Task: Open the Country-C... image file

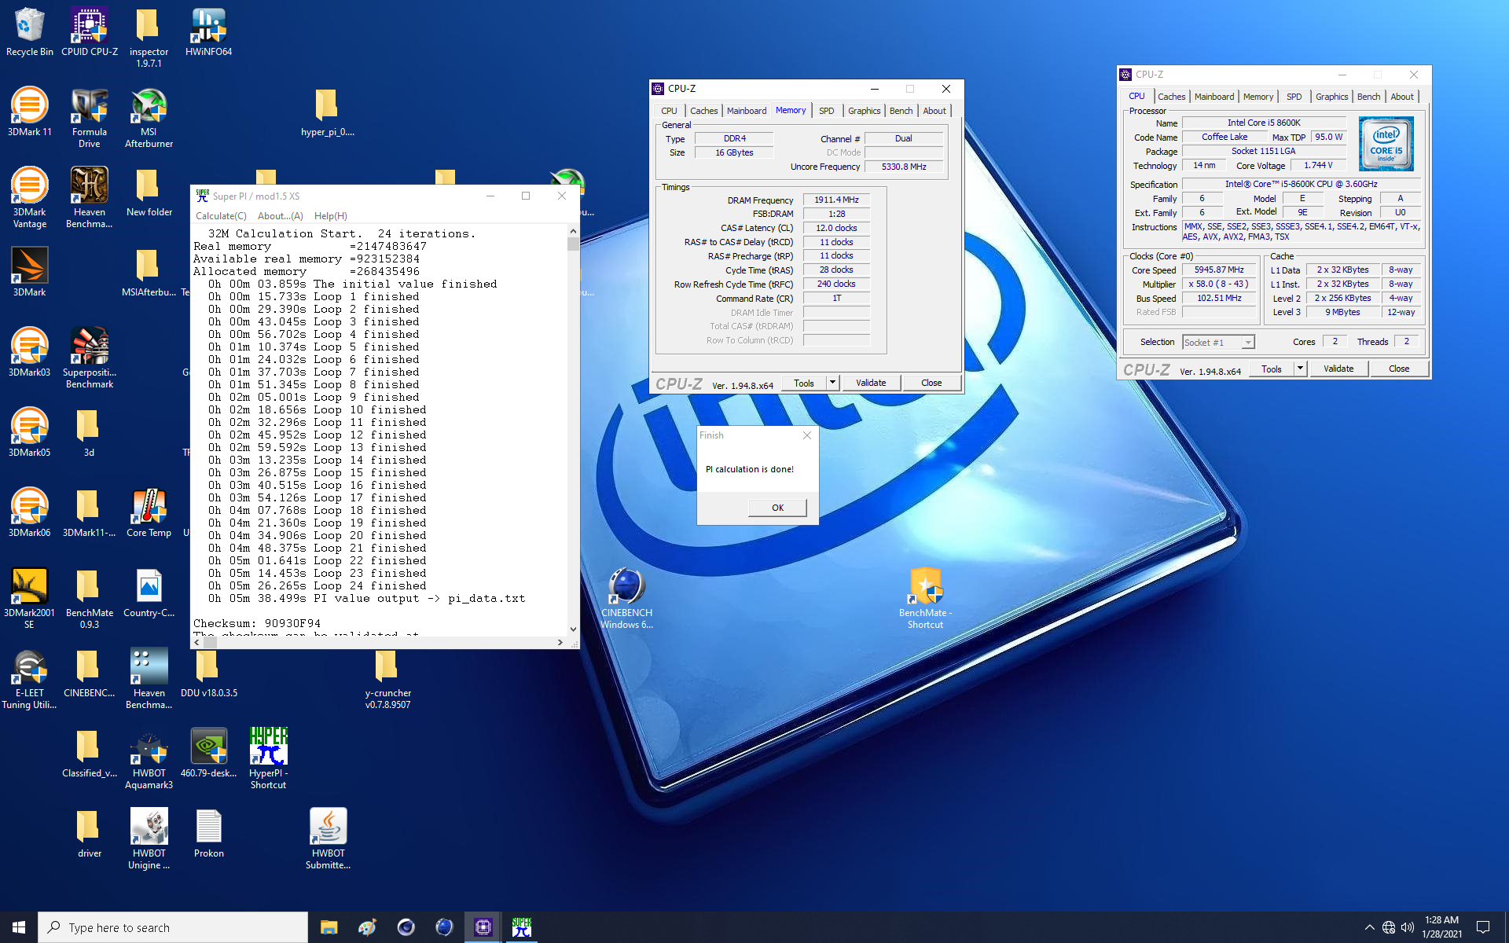Action: pos(149,593)
